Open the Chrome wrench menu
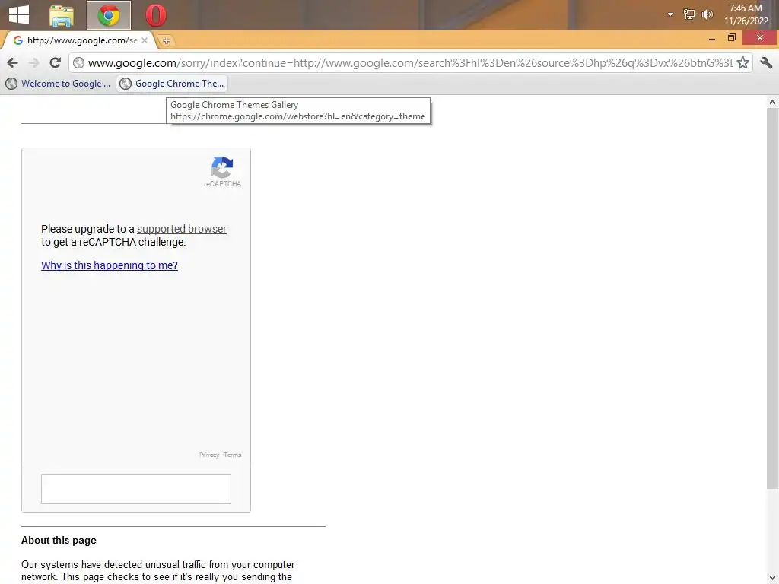 click(x=766, y=62)
